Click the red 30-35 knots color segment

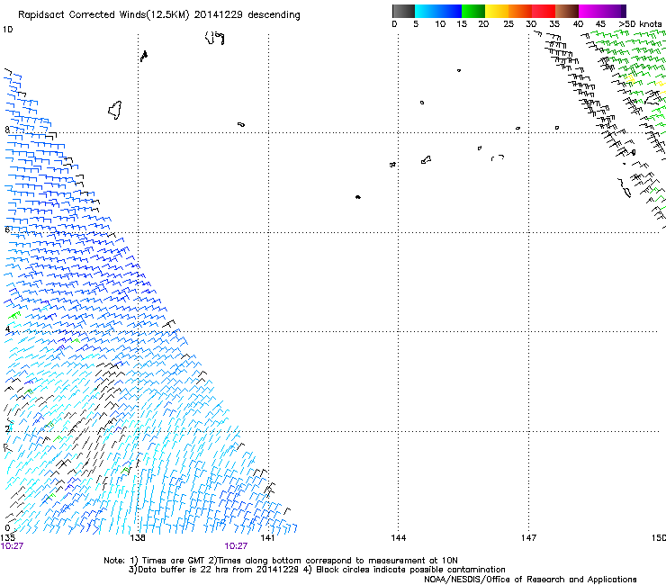coord(544,11)
